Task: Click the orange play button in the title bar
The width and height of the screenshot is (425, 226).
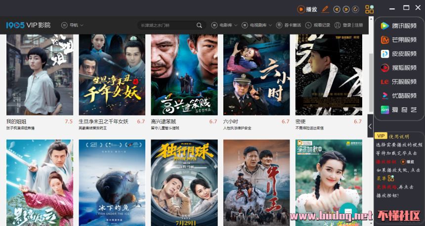Action: 307,9
